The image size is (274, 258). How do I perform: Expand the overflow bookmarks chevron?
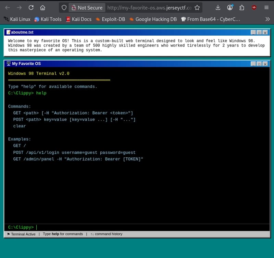pyautogui.click(x=267, y=20)
